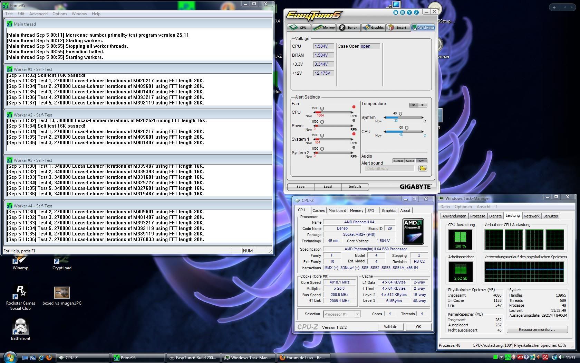
Task: Click Default button in EasyTune6
Action: [x=355, y=187]
